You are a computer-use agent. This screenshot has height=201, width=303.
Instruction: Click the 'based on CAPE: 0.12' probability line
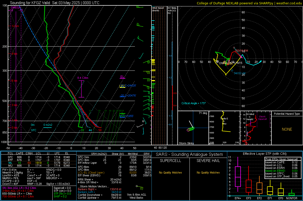[x=281, y=162]
